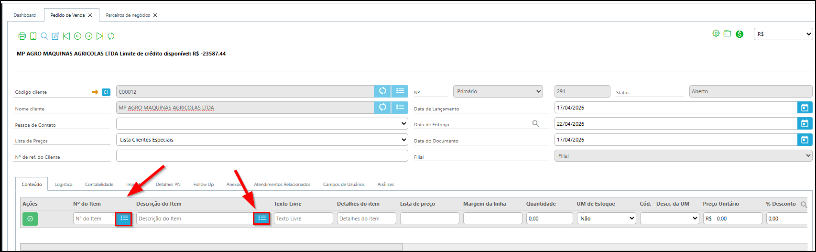Go to the next record arrow
Image resolution: width=816 pixels, height=252 pixels.
(x=88, y=36)
